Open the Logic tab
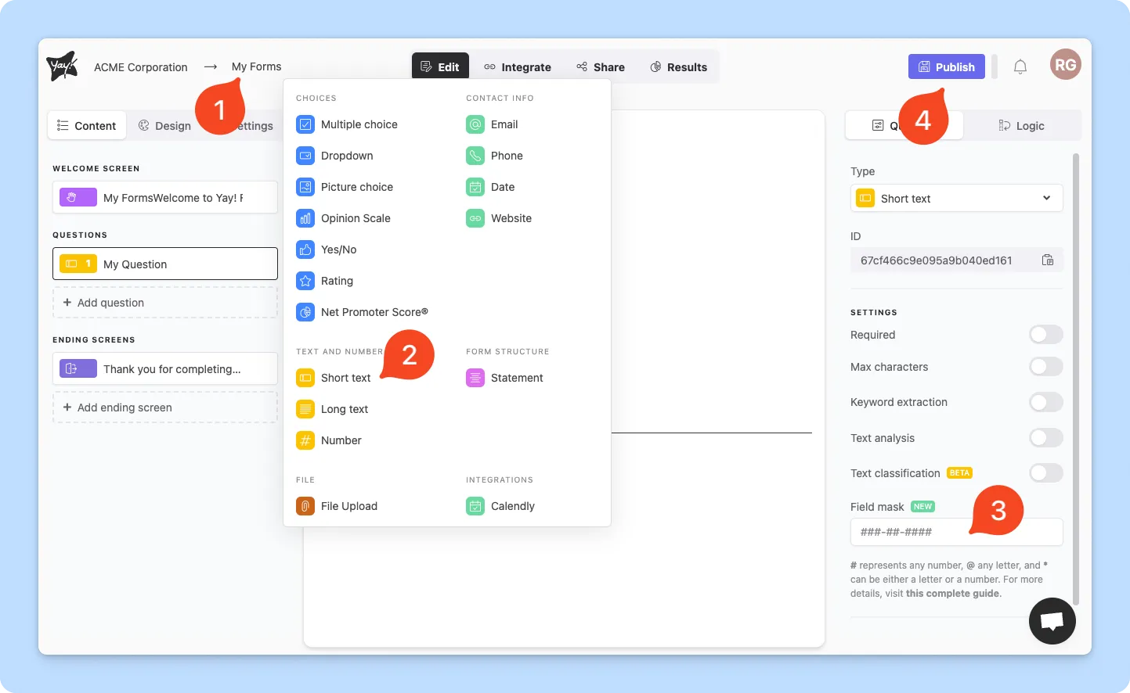1130x693 pixels. [1021, 126]
